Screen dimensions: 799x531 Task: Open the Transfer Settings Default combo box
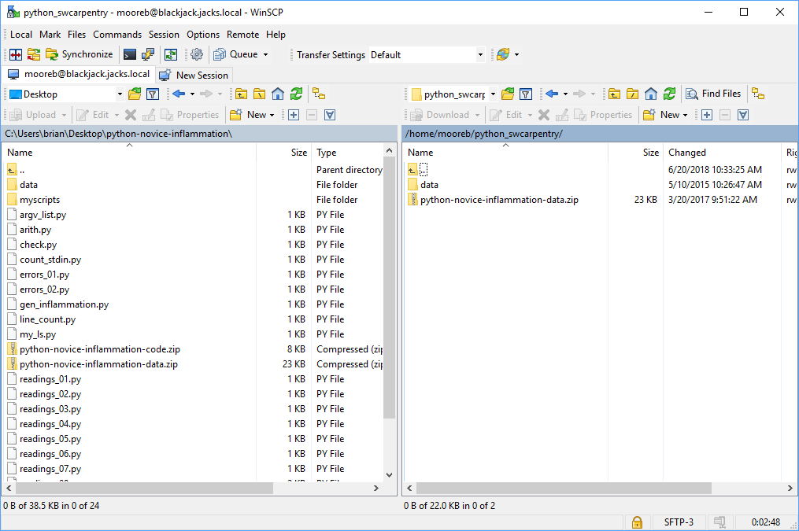point(427,54)
